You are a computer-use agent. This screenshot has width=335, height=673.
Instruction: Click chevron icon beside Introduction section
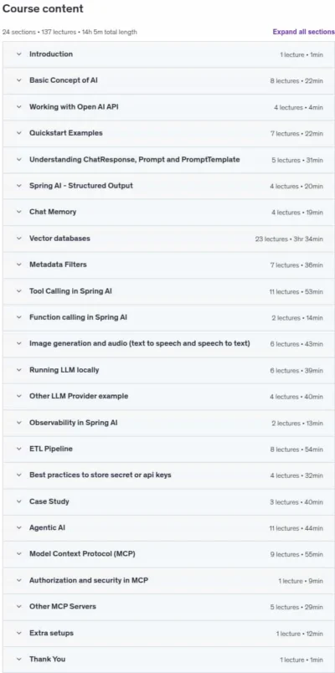pyautogui.click(x=19, y=54)
